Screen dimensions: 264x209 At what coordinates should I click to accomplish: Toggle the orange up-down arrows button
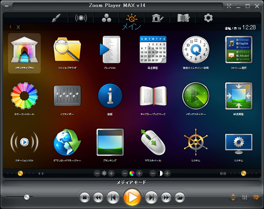point(233,197)
